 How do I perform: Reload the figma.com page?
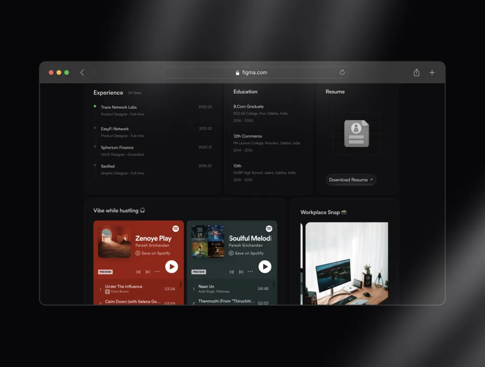pyautogui.click(x=342, y=72)
